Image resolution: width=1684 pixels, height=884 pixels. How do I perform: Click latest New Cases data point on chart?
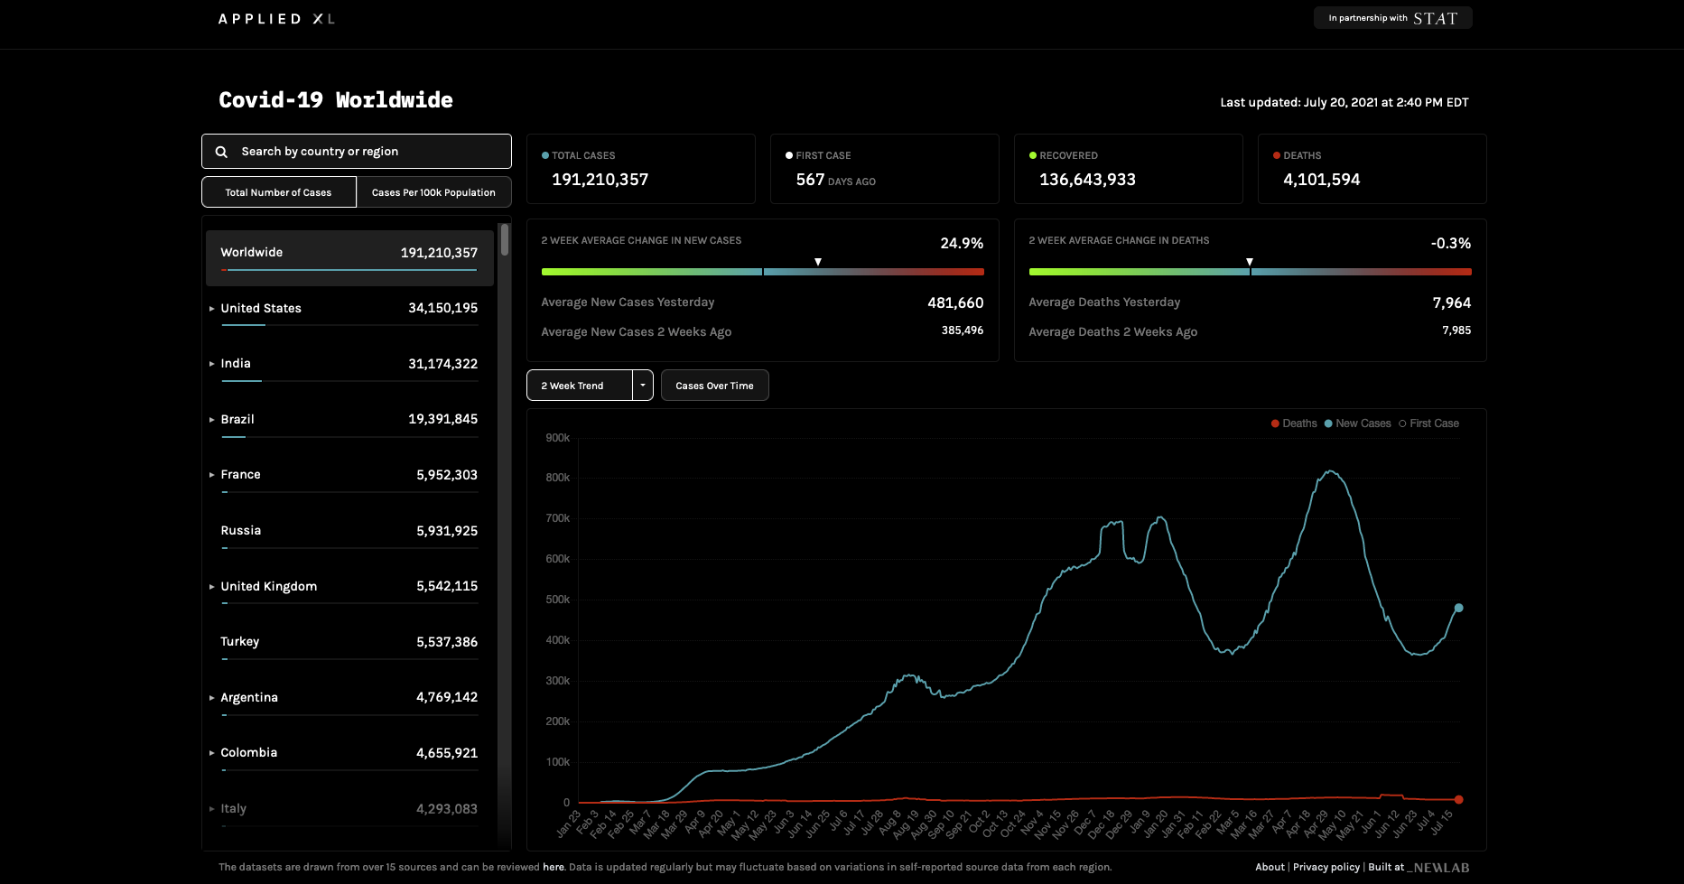(1458, 608)
